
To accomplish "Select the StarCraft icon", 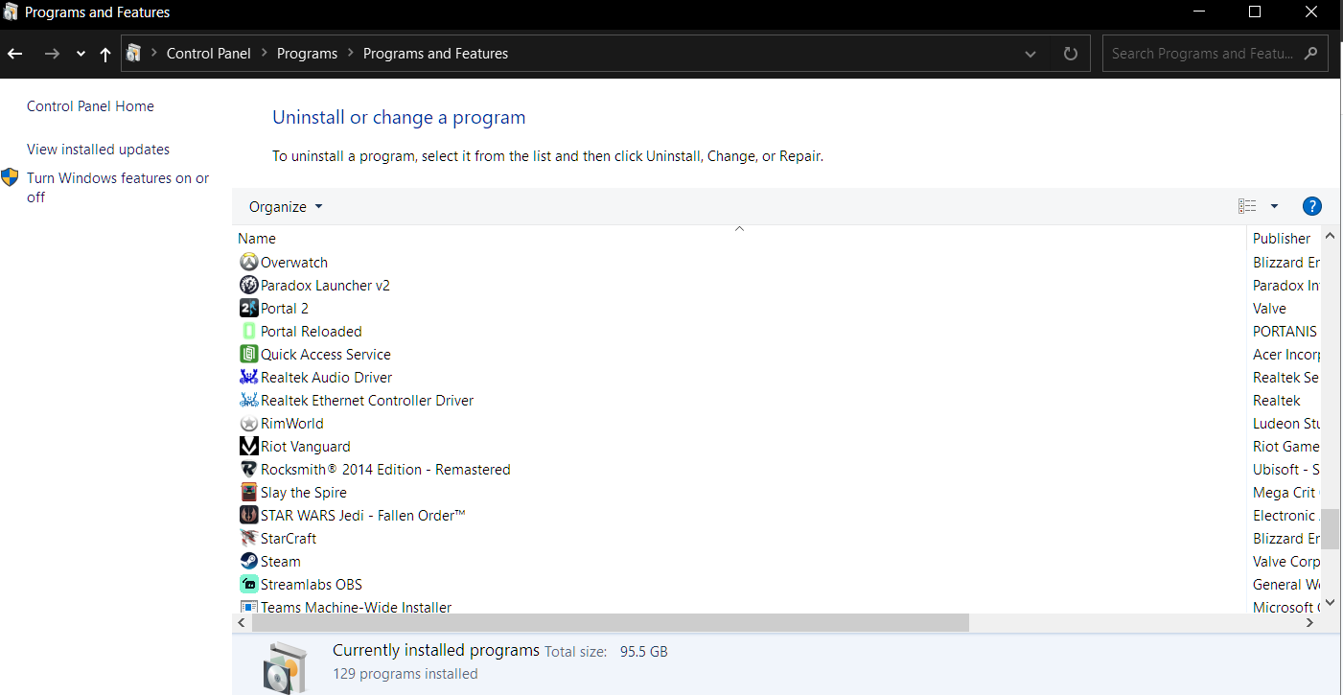I will (x=248, y=538).
